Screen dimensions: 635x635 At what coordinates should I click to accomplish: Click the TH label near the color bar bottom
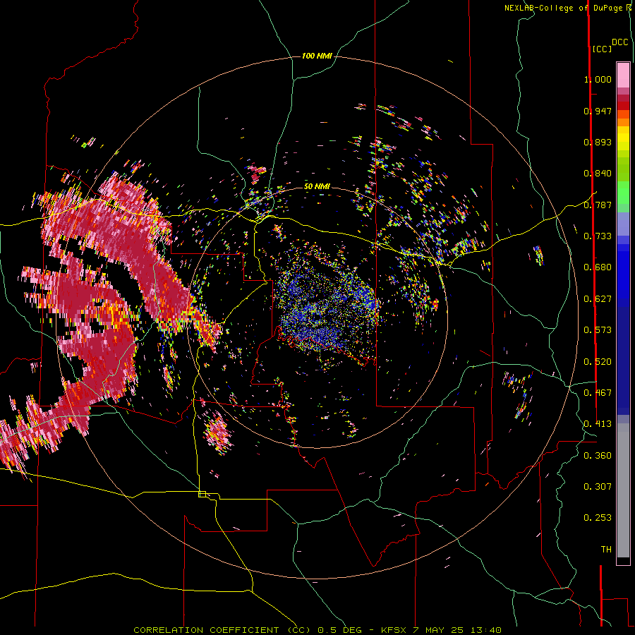[606, 550]
